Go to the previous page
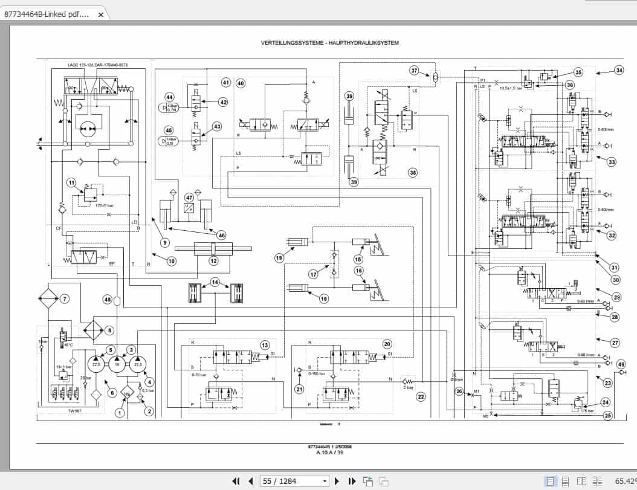The image size is (637, 490). [x=251, y=481]
